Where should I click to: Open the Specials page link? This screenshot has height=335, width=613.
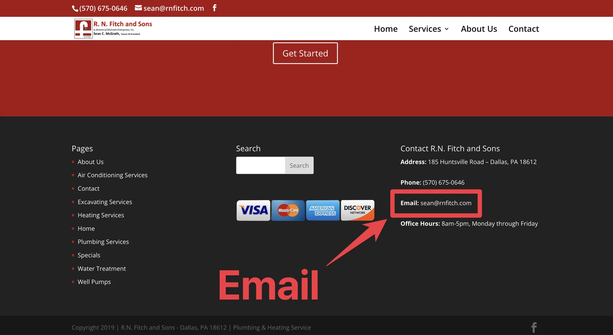89,255
